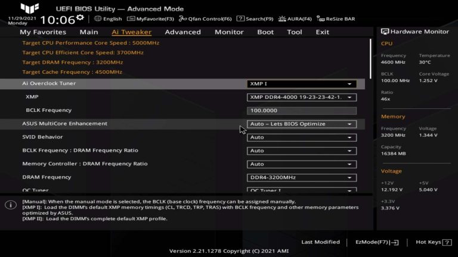The width and height of the screenshot is (458, 257).
Task: Click EzMode exit arrow icon
Action: (394, 242)
